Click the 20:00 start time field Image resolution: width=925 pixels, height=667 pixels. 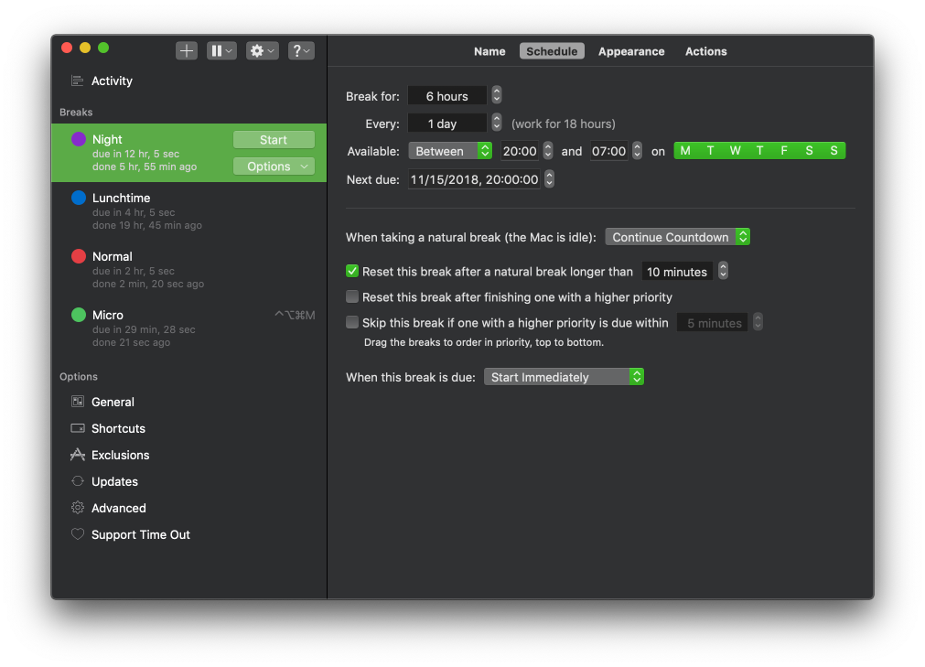pyautogui.click(x=520, y=151)
